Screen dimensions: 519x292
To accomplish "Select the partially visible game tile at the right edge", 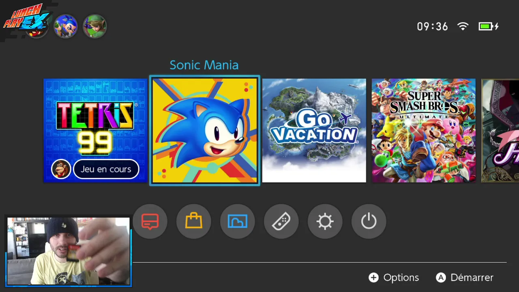I will click(500, 131).
